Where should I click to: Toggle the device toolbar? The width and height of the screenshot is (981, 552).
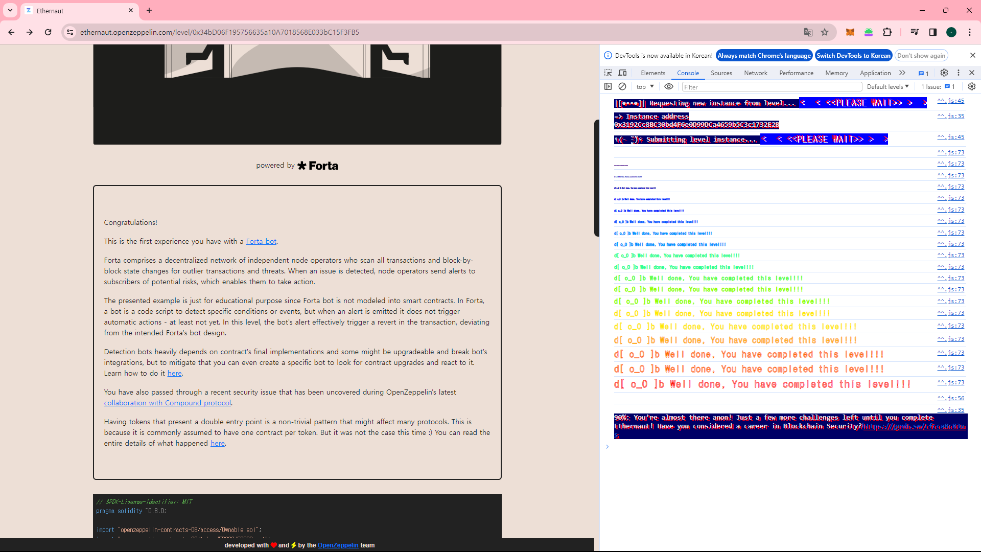tap(622, 73)
